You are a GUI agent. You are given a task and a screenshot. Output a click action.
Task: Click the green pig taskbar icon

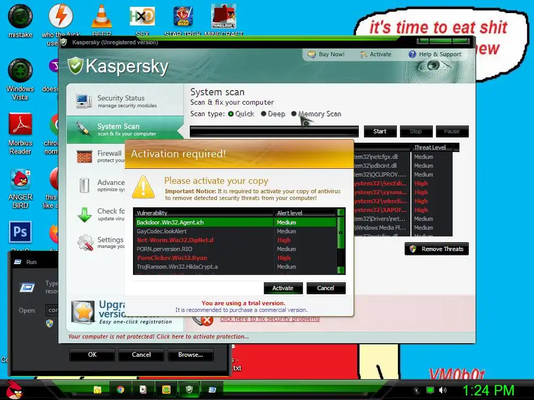pos(166,390)
